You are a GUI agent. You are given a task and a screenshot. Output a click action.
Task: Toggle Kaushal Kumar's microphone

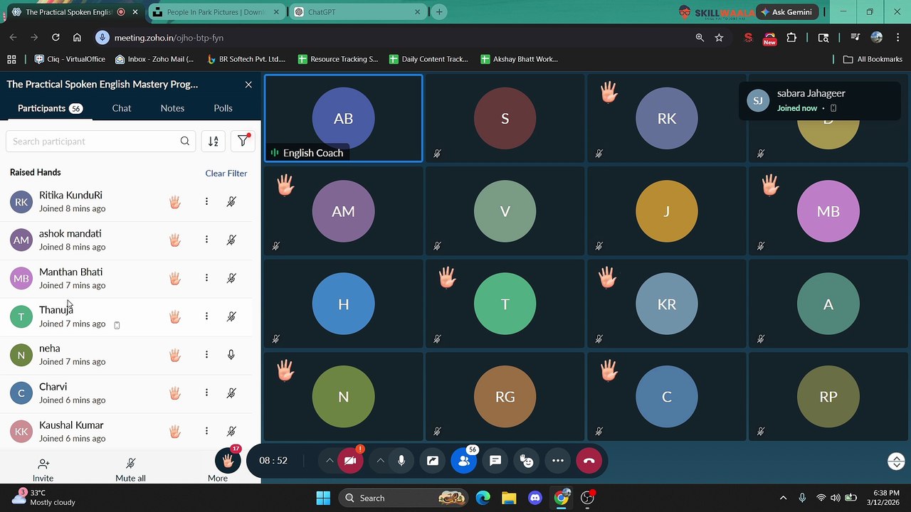coord(231,431)
